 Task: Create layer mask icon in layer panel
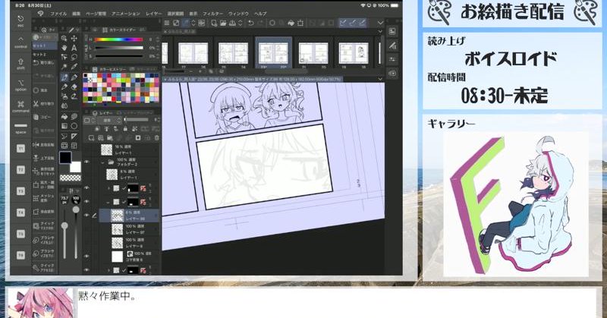click(138, 138)
